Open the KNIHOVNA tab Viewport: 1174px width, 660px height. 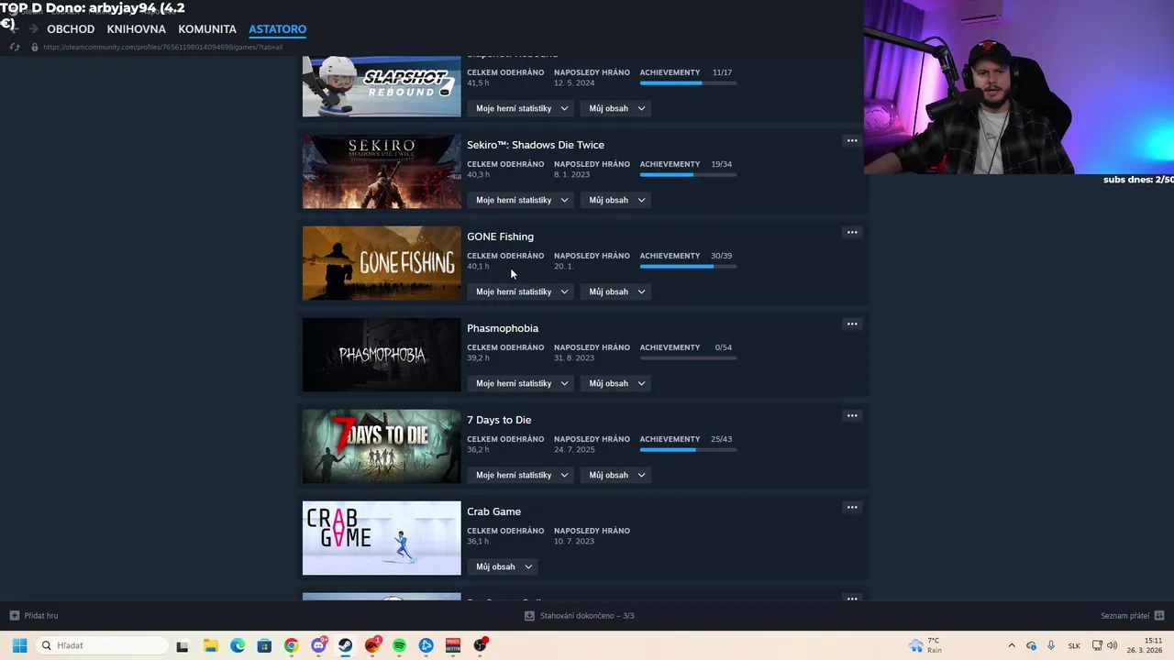[136, 29]
